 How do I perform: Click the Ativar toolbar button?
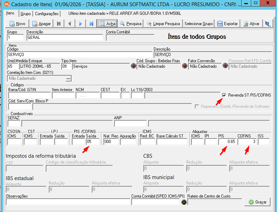(x=251, y=24)
